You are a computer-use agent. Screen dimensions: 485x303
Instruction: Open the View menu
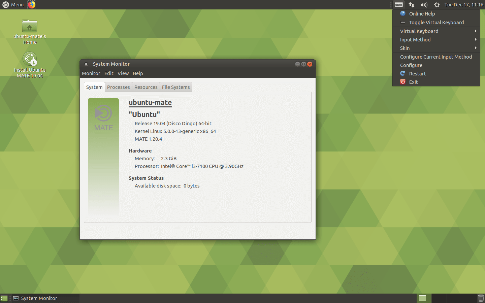pyautogui.click(x=123, y=73)
